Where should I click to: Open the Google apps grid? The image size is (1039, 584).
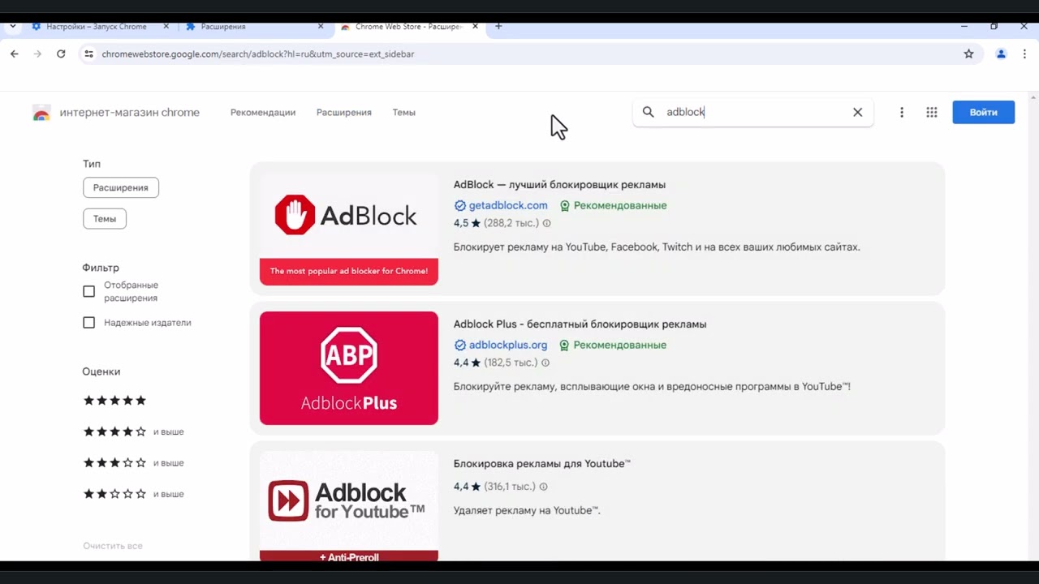[932, 112]
